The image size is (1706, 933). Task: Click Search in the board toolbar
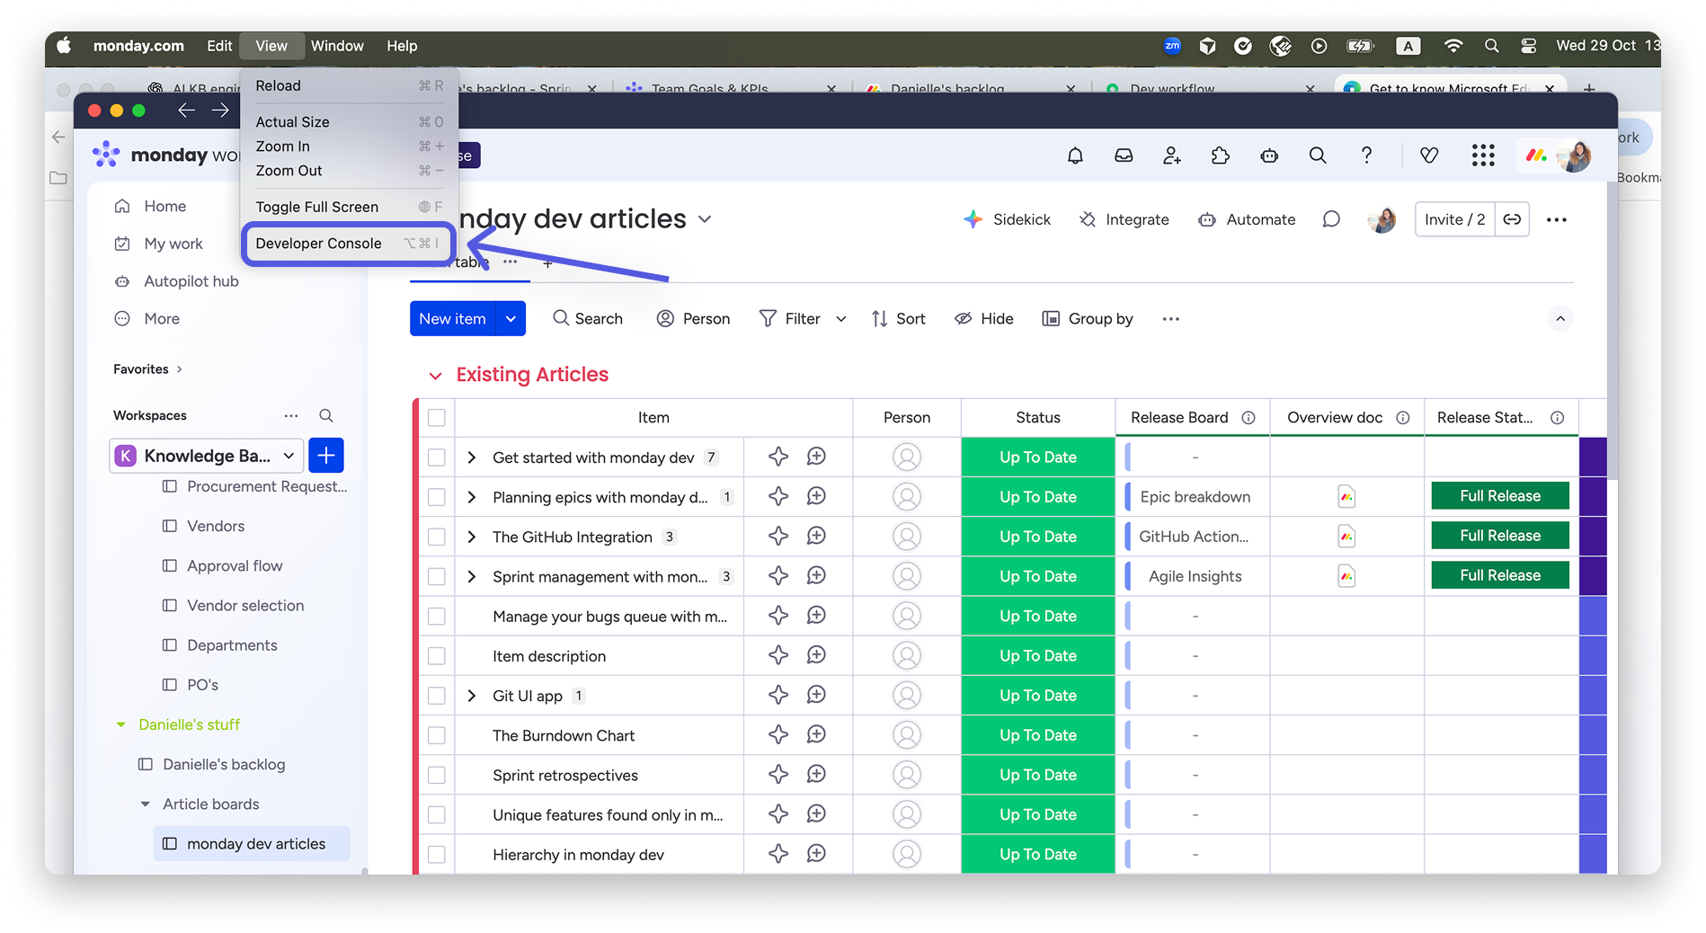point(588,319)
